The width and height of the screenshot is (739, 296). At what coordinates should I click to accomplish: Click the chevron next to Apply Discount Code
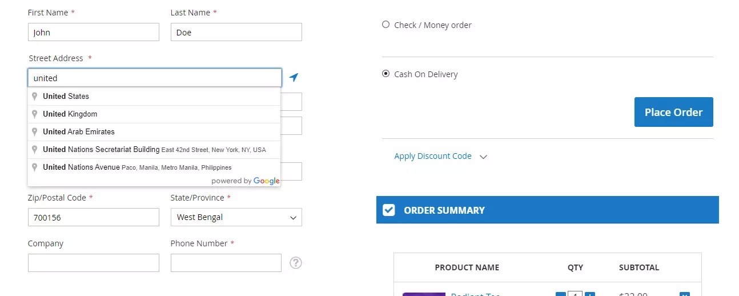click(483, 157)
